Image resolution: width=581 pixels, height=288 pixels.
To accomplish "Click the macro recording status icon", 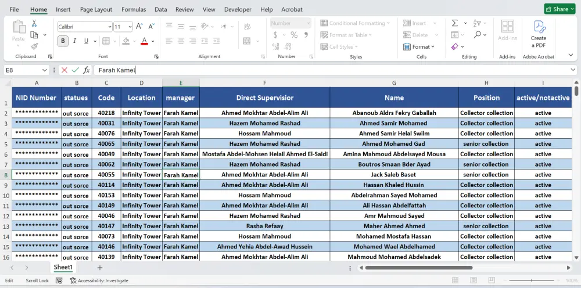I will pos(59,280).
